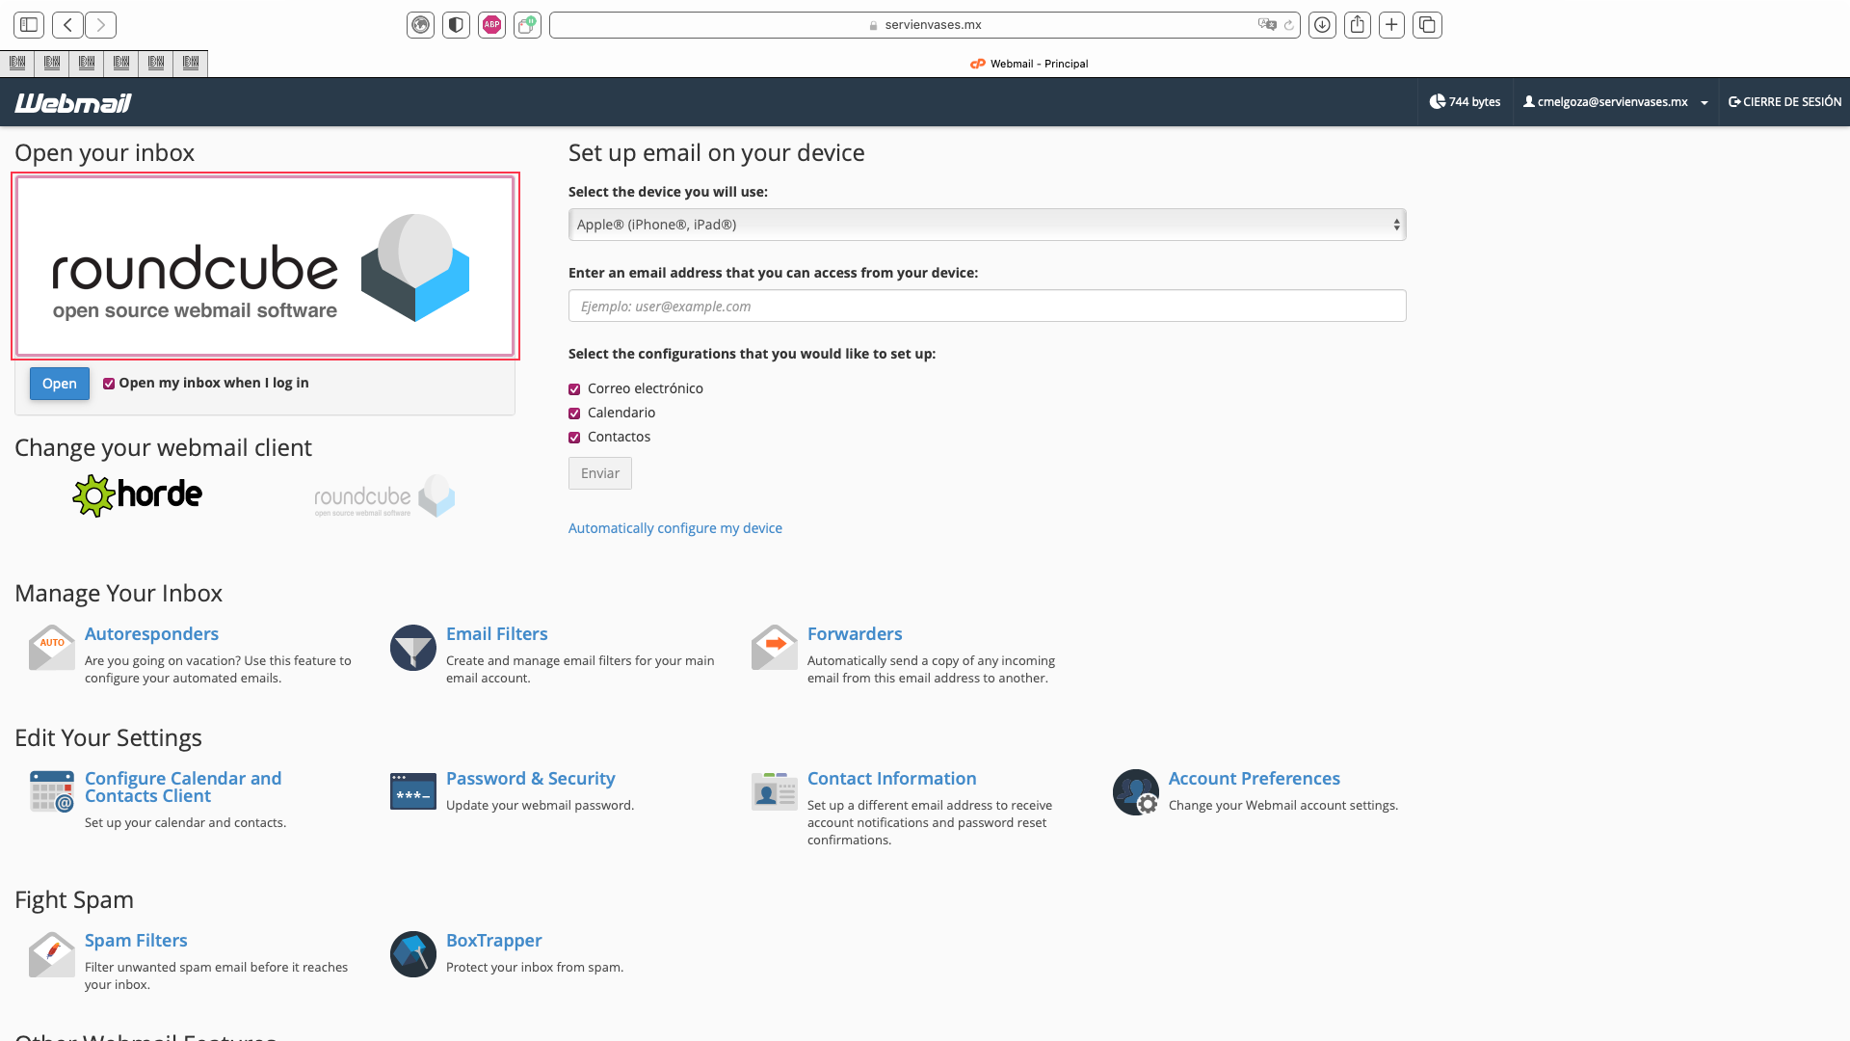Go back to the previous page
This screenshot has width=1850, height=1041.
[x=67, y=25]
